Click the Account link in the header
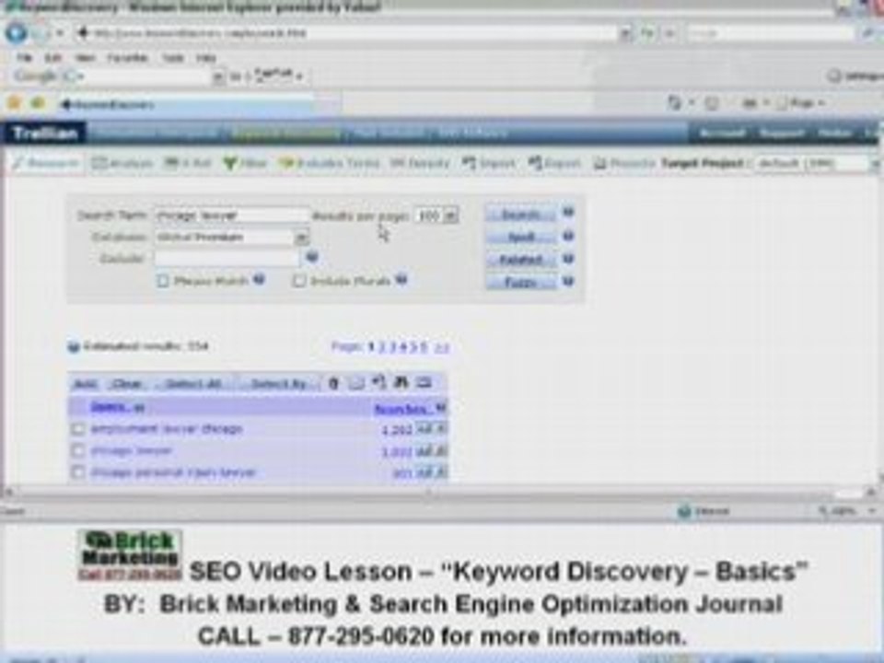Screen dimensions: 884x663 722,133
